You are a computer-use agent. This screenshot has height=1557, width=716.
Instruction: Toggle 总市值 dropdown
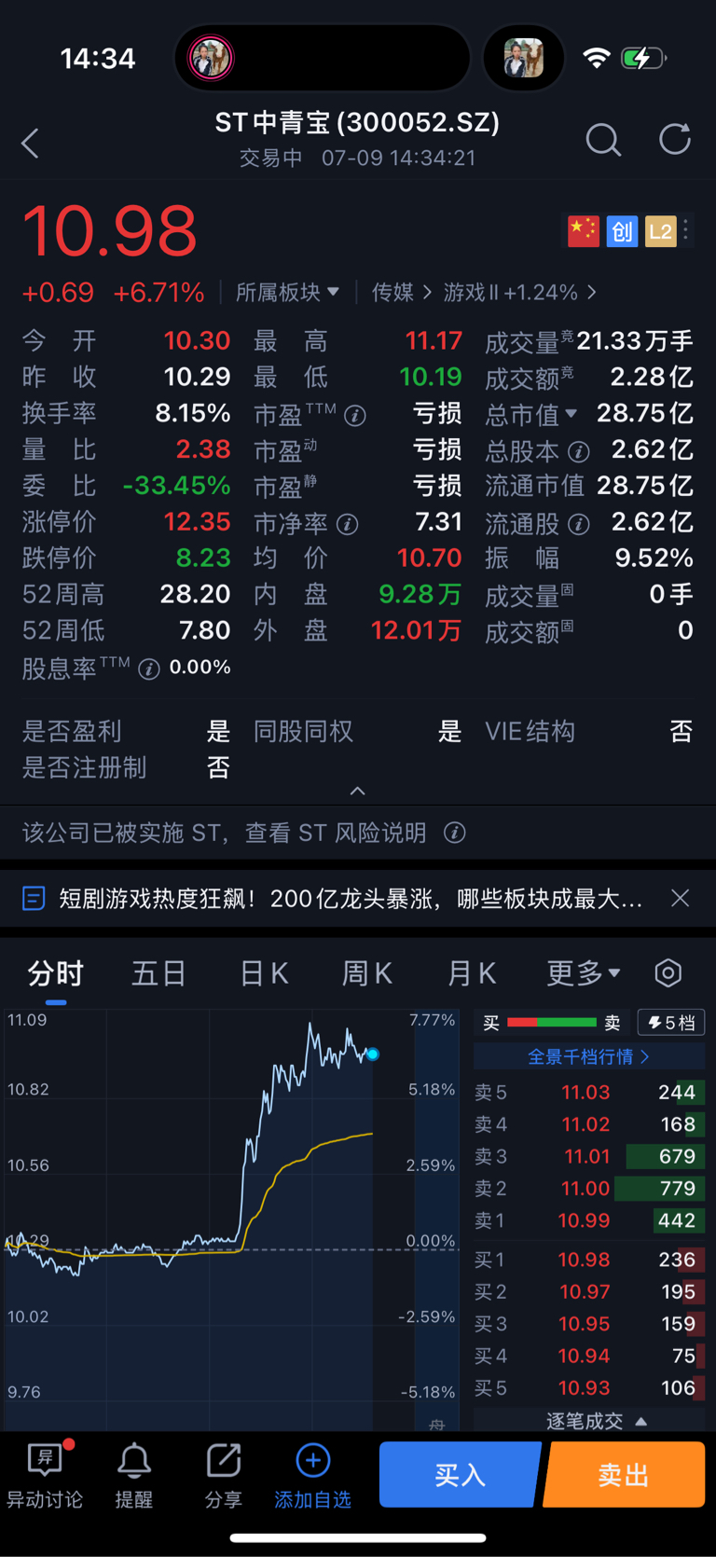coord(531,414)
